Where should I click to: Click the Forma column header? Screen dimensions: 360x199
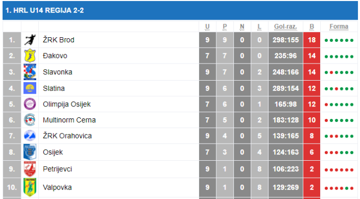tap(339, 27)
